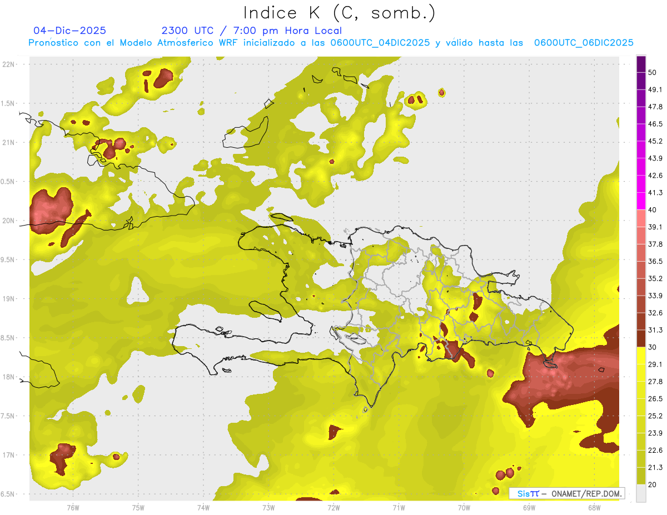Click the colorbar value 50
667x515 pixels.
tap(653, 72)
